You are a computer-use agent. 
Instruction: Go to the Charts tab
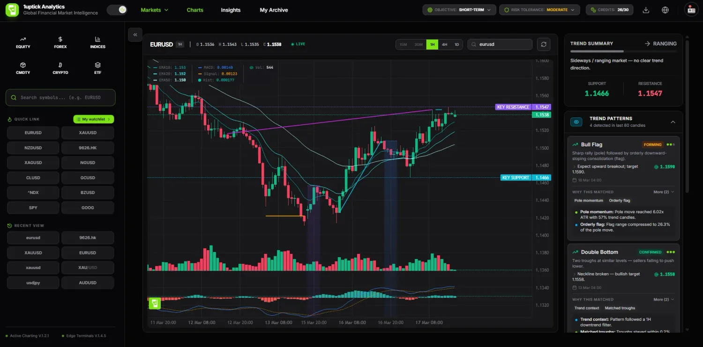point(195,10)
